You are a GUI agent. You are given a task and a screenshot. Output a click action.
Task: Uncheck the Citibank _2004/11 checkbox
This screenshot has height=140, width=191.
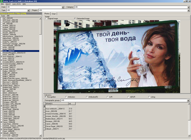point(2,133)
